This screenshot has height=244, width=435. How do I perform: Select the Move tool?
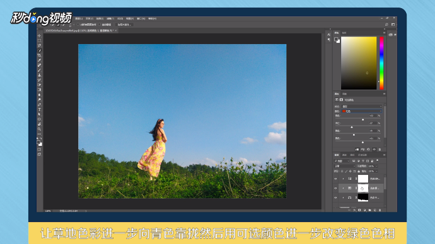point(39,36)
